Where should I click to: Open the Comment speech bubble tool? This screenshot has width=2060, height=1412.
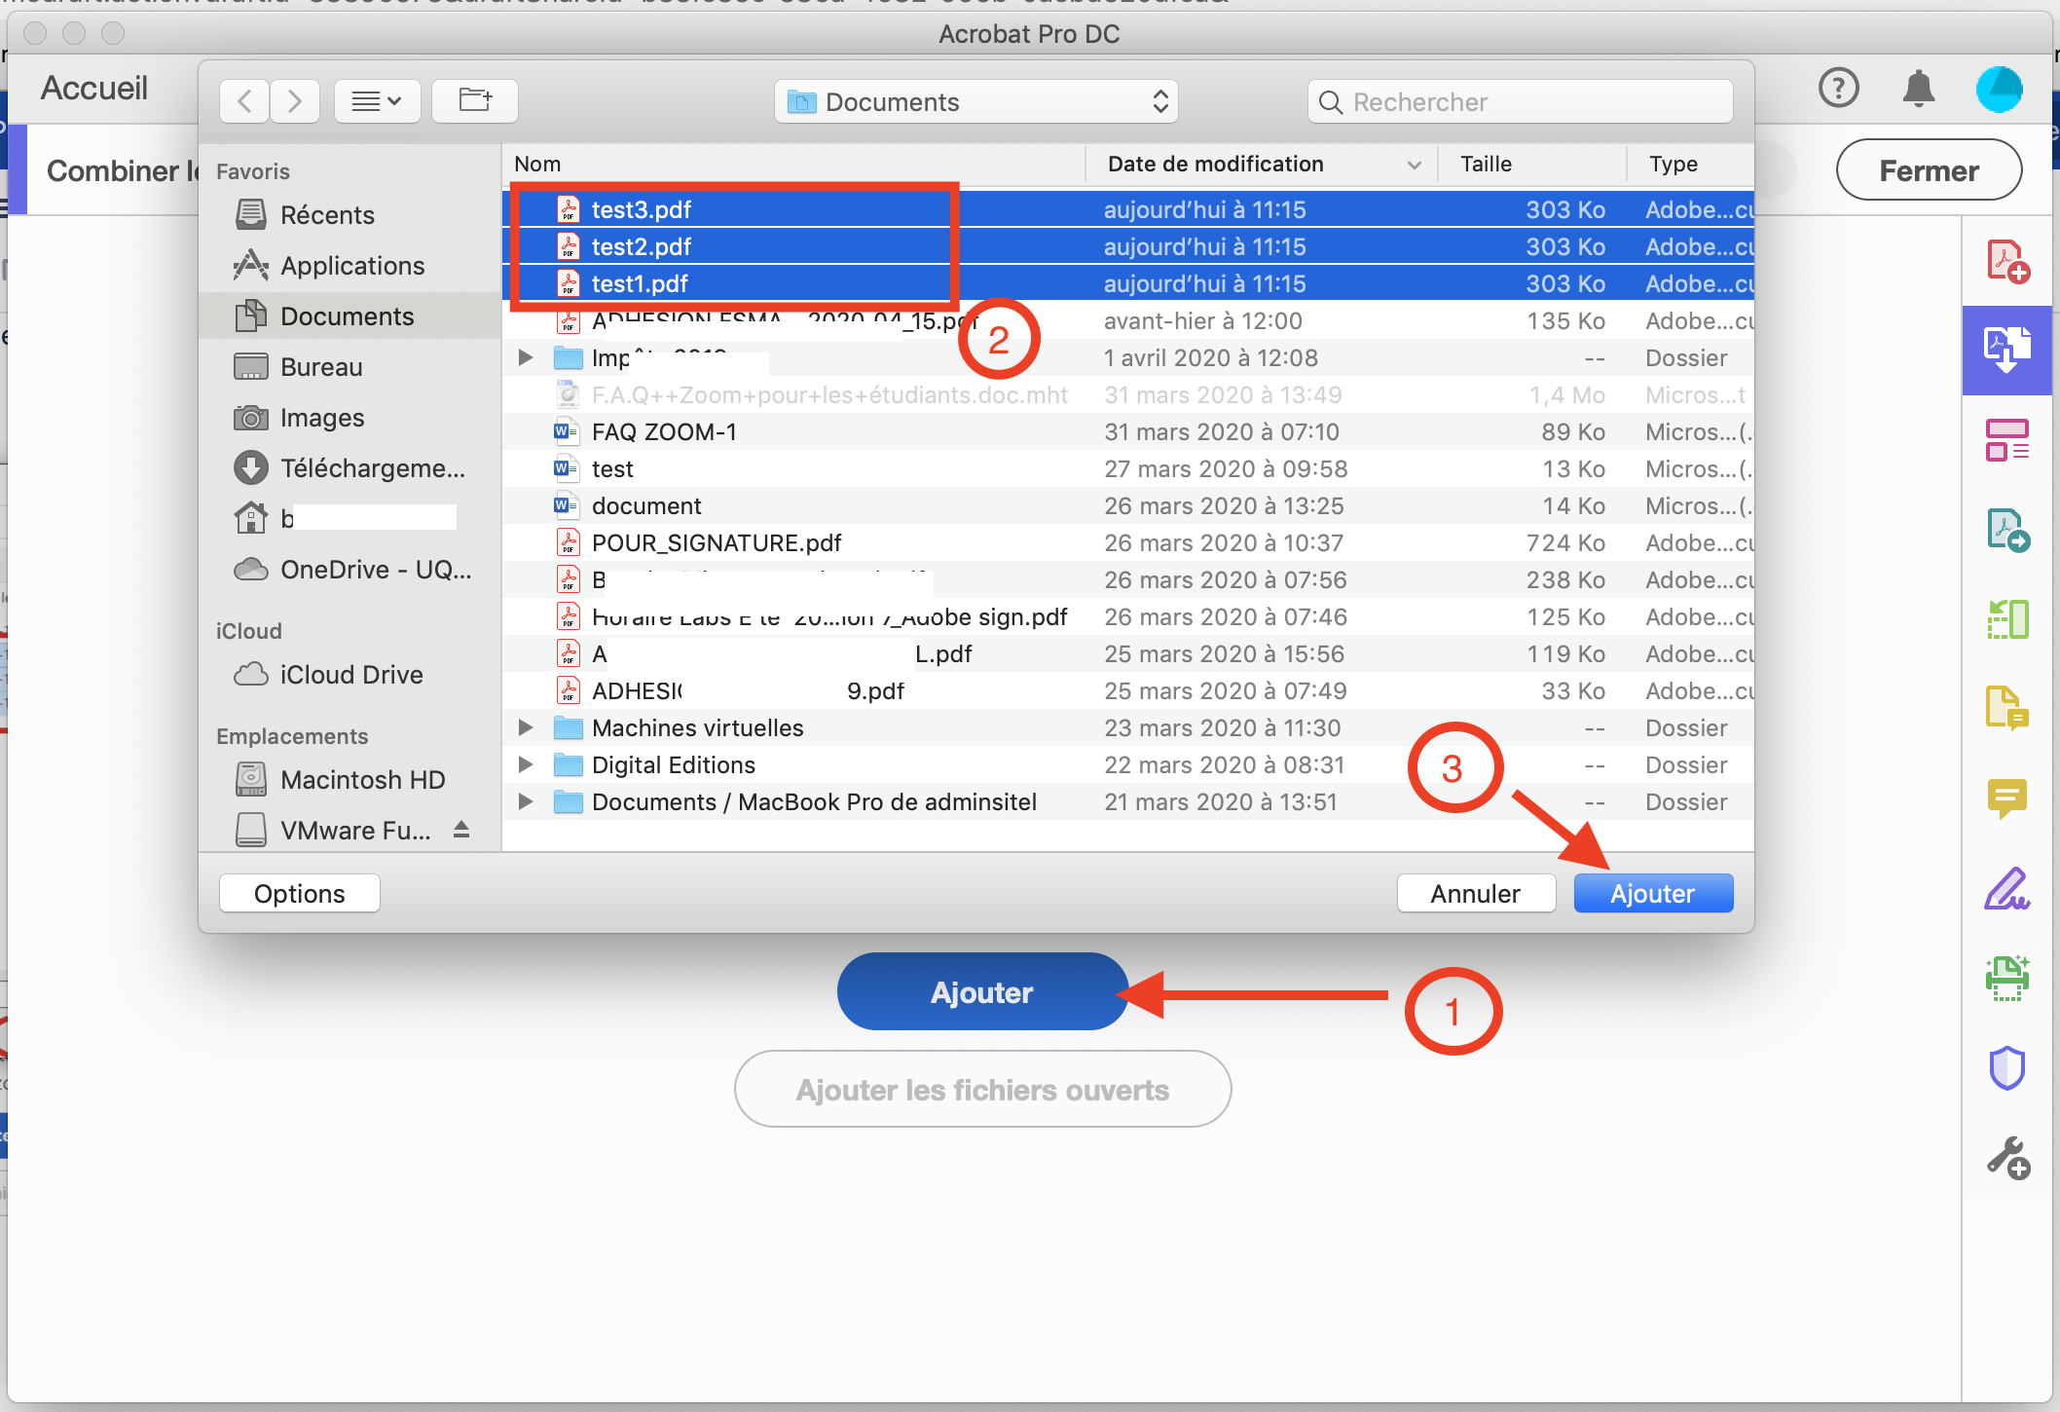tap(2007, 799)
